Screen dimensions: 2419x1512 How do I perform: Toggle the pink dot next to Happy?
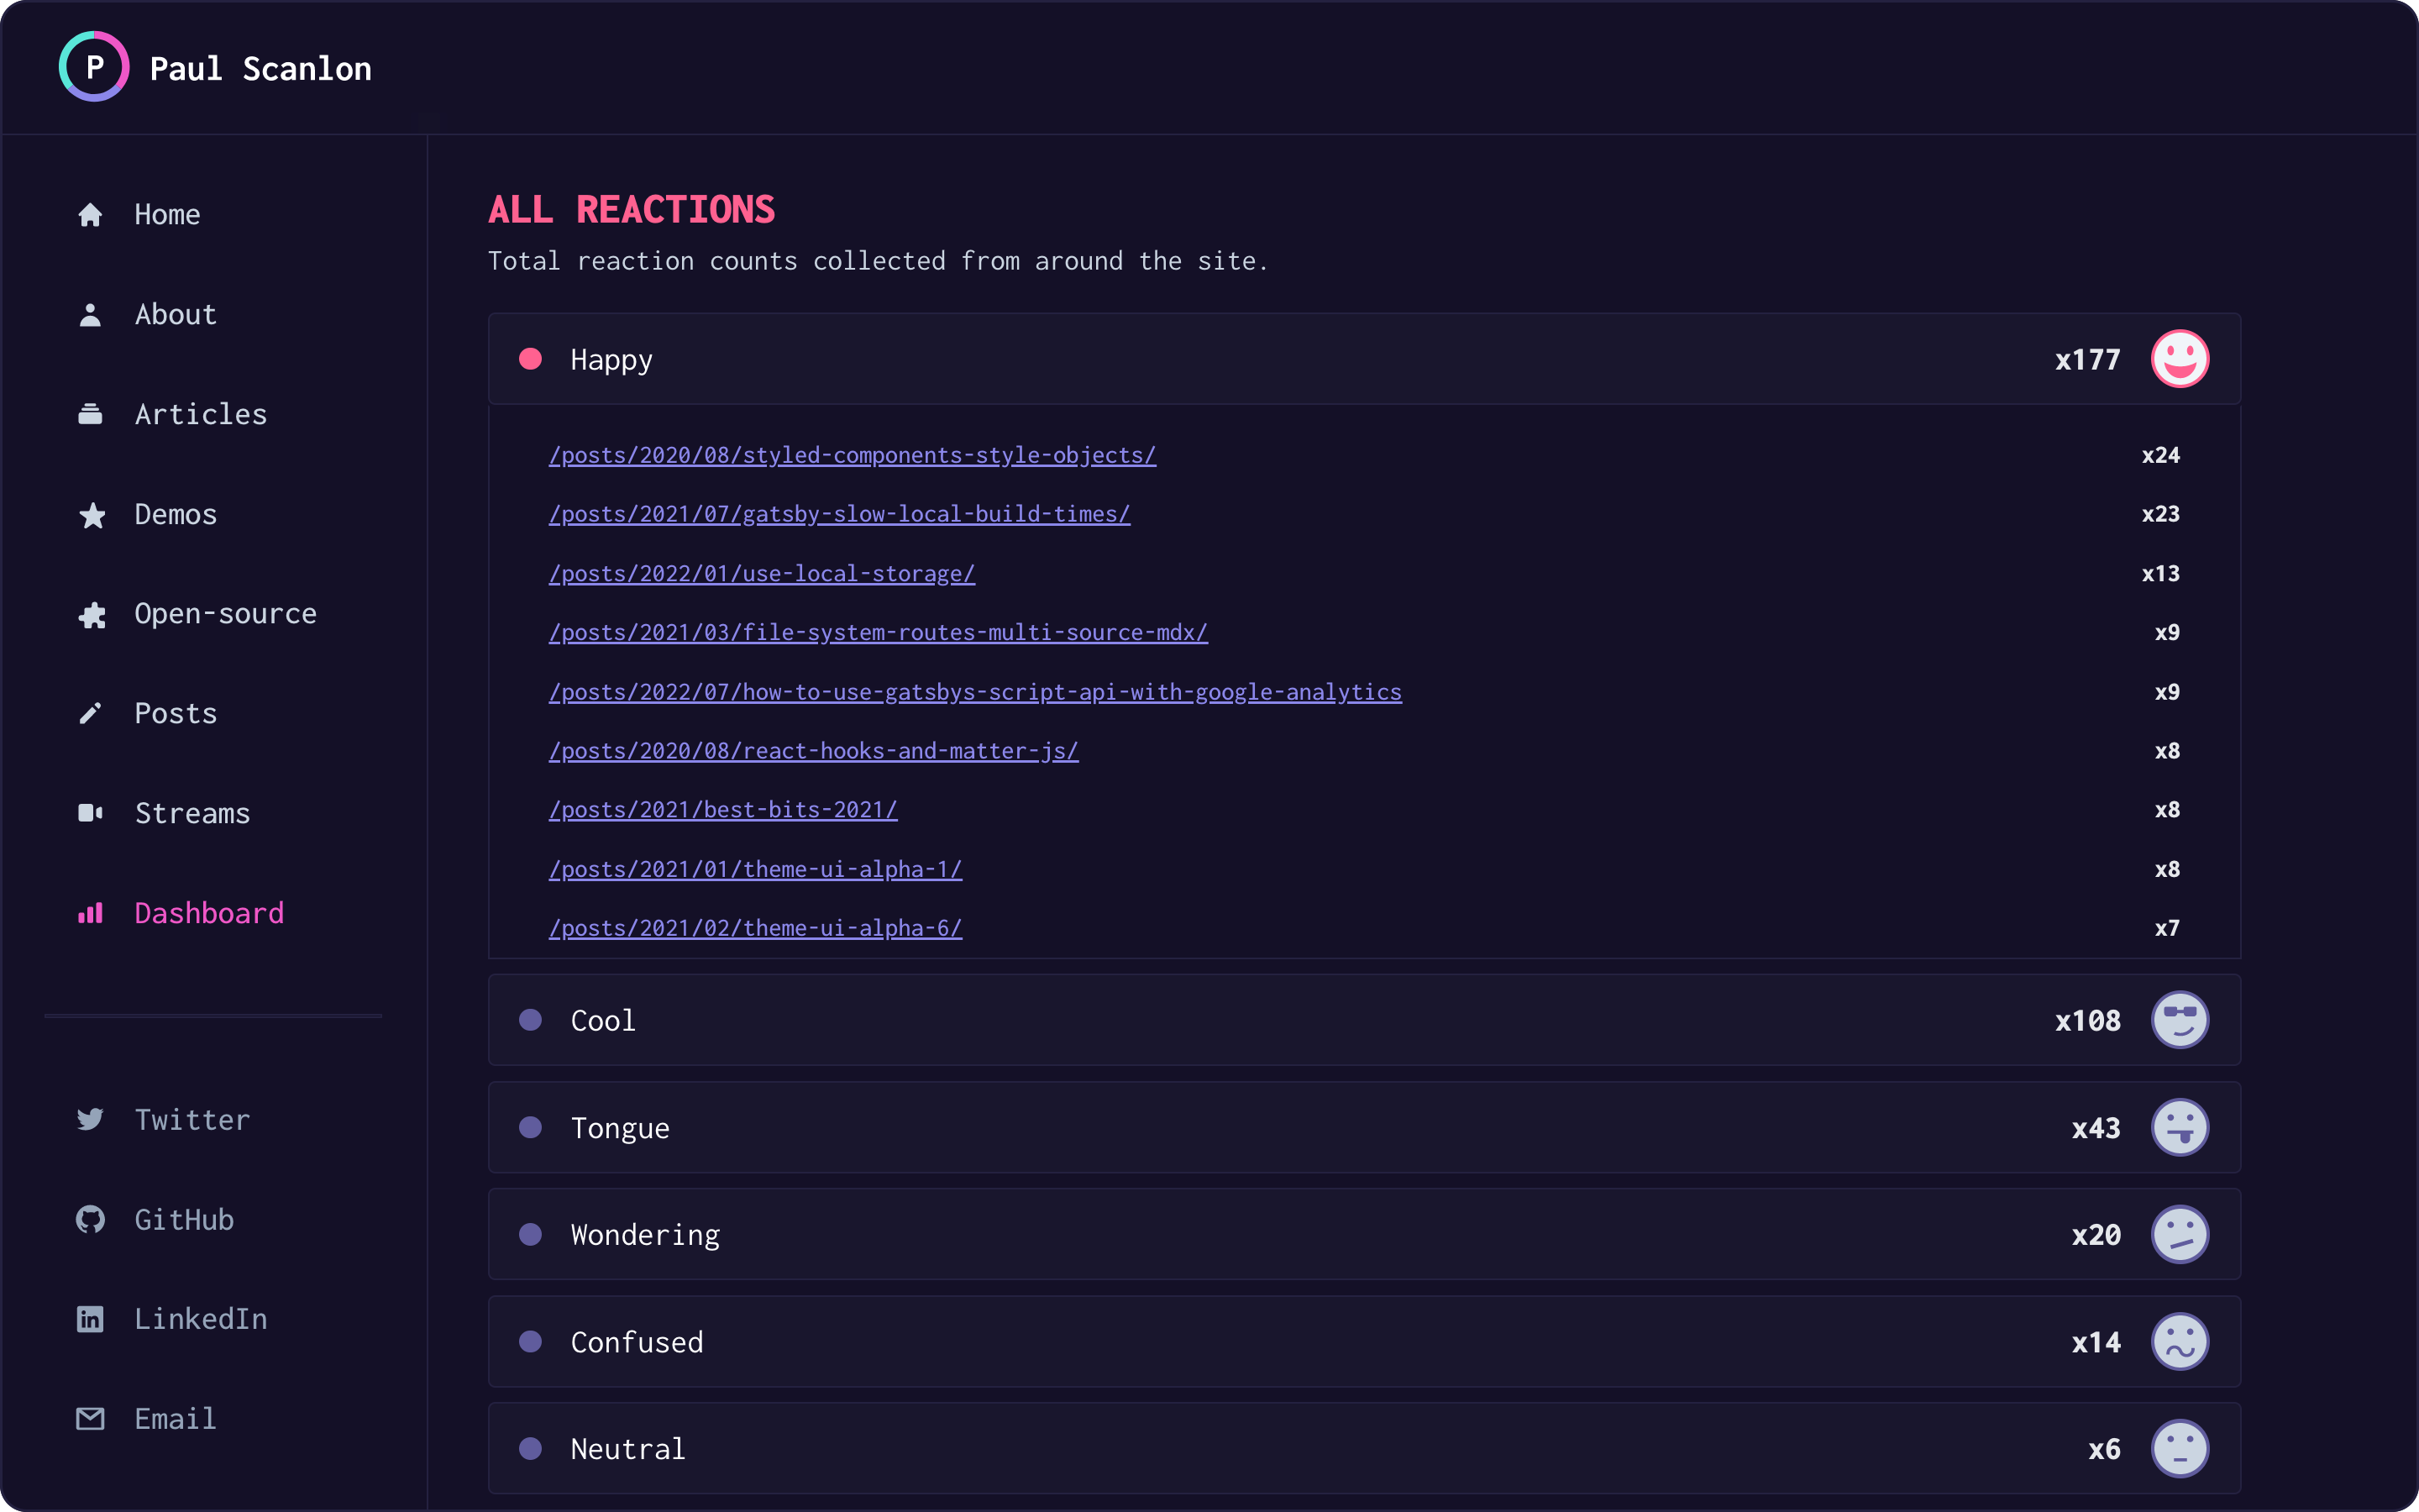[x=531, y=358]
